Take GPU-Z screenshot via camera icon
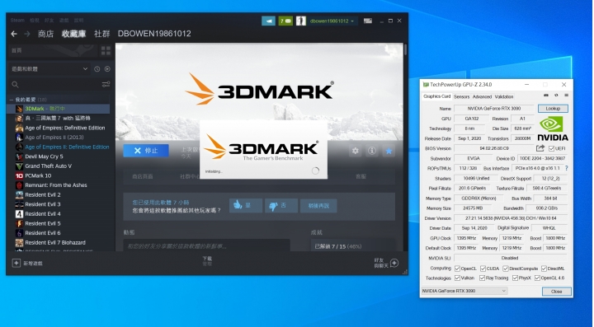Image resolution: width=594 pixels, height=327 pixels. coord(546,96)
